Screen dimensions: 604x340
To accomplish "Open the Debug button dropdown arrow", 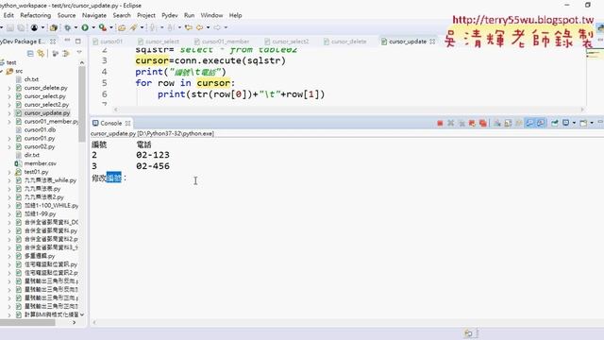I will (x=75, y=27).
